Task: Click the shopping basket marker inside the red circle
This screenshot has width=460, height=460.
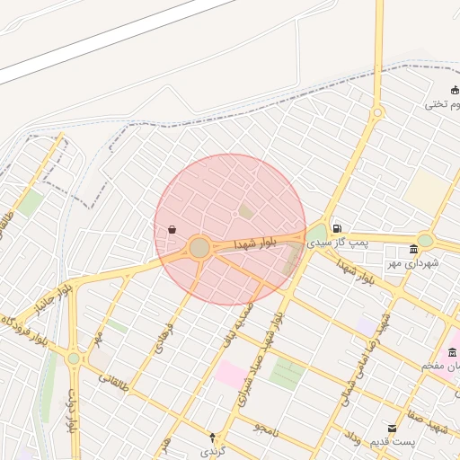Action: pyautogui.click(x=172, y=230)
